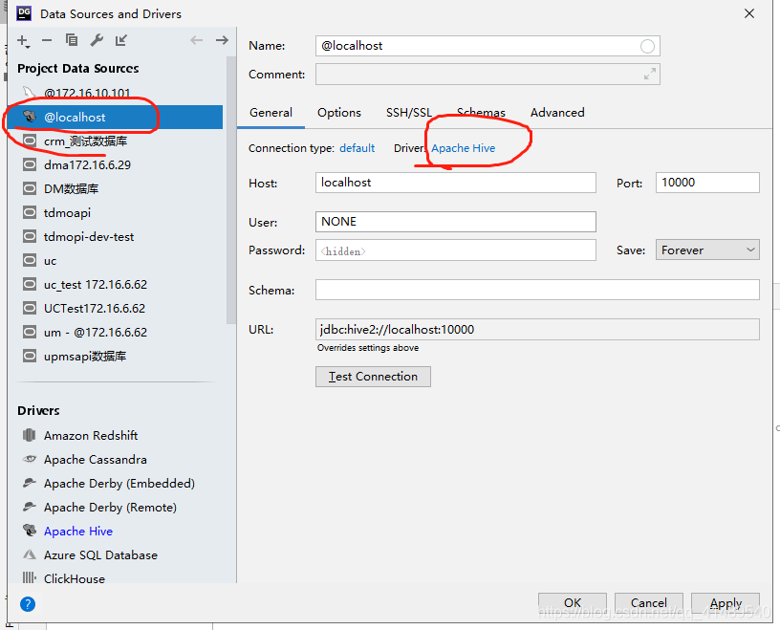The height and width of the screenshot is (630, 780).
Task: Focus the Name input field
Action: coord(487,46)
